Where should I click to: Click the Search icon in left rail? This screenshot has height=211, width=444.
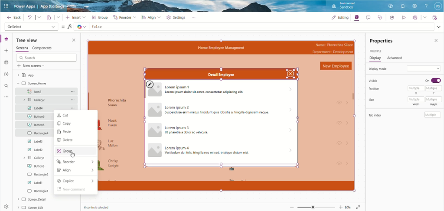(x=6, y=86)
